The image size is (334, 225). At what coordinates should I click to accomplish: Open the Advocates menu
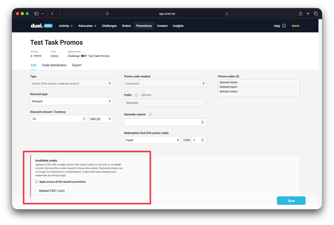point(85,26)
